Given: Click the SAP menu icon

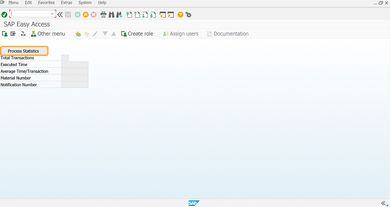Looking at the screenshot, I should 13,34.
